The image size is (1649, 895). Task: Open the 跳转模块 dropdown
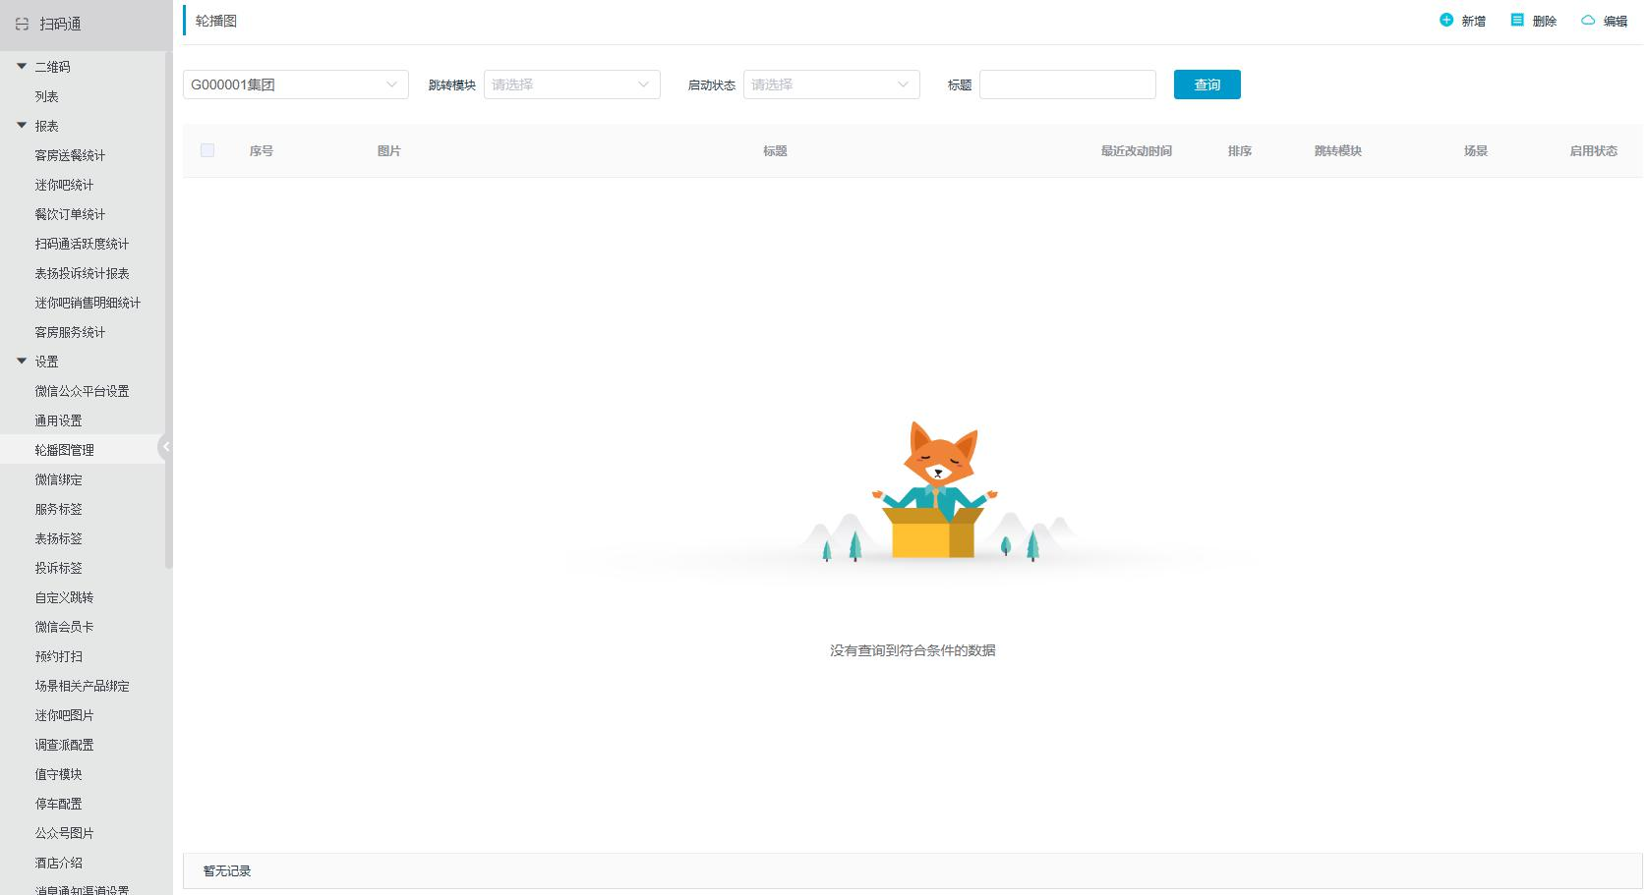click(x=571, y=84)
